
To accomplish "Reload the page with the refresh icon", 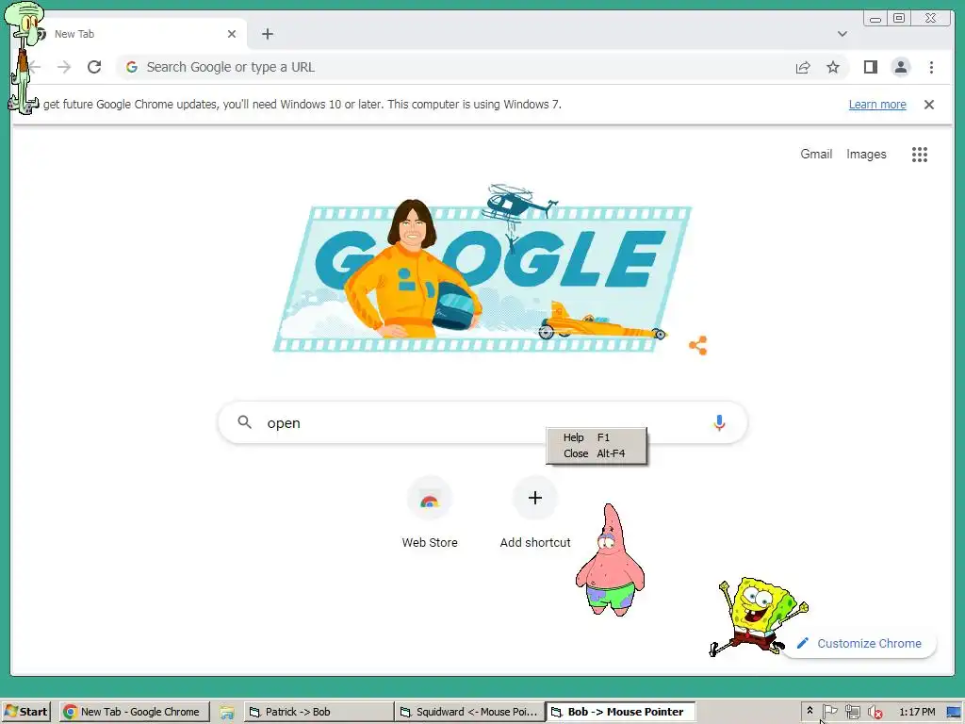I will (x=94, y=67).
